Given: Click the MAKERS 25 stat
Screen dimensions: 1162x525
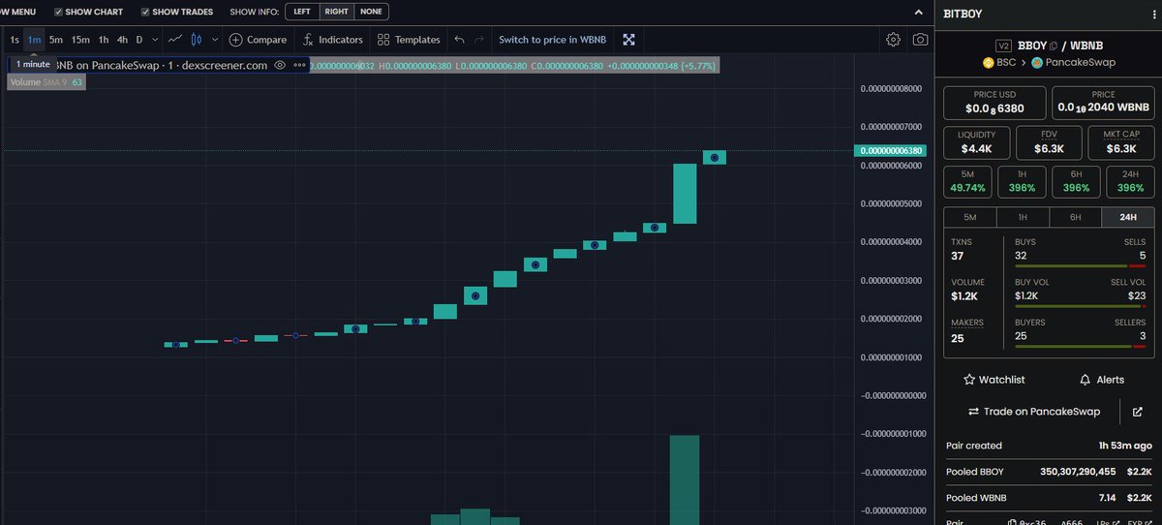Looking at the screenshot, I should point(967,331).
